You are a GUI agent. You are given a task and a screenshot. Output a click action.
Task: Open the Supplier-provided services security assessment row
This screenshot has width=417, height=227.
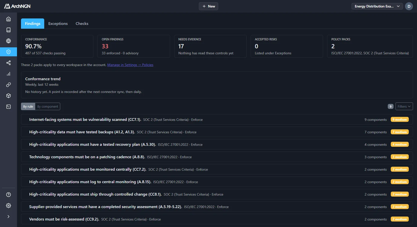[x=217, y=207]
